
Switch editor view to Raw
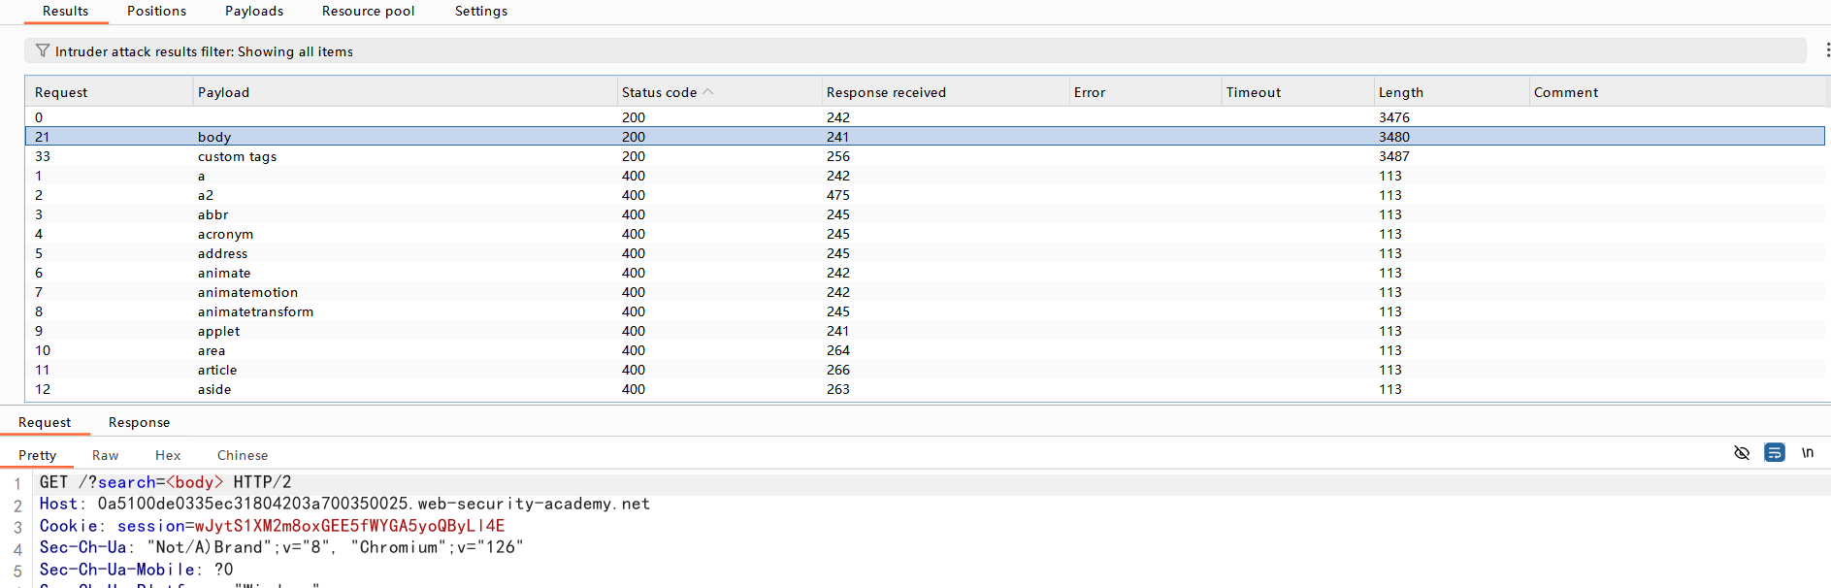pos(105,455)
